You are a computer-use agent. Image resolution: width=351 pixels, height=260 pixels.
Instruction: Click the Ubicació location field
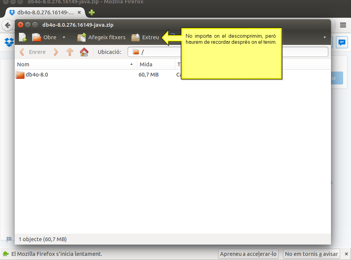[228, 52]
